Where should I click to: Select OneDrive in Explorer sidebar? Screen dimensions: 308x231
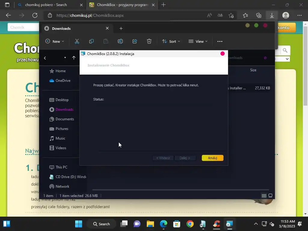tap(60, 81)
